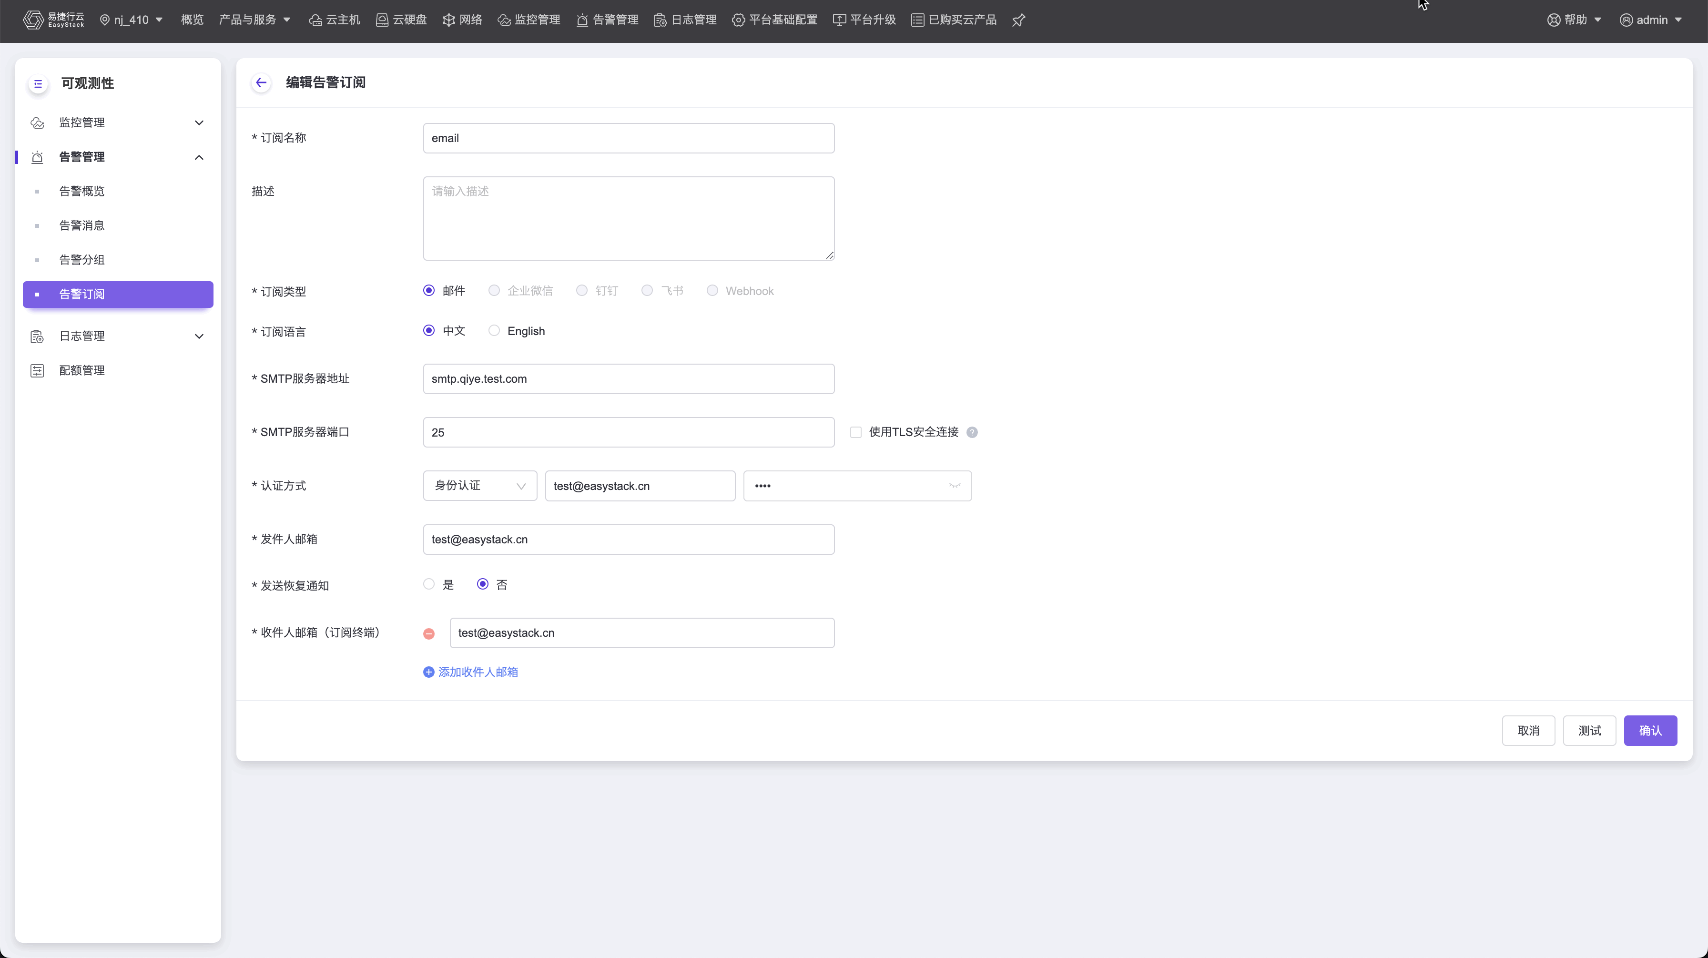
Task: Click the pin icon in top navigation bar
Action: pos(1018,20)
